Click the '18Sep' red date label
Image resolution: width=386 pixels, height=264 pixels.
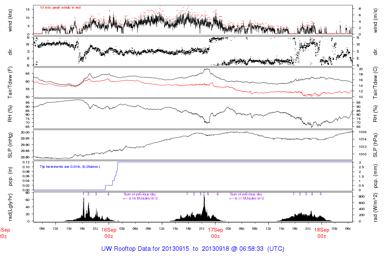pos(322,230)
